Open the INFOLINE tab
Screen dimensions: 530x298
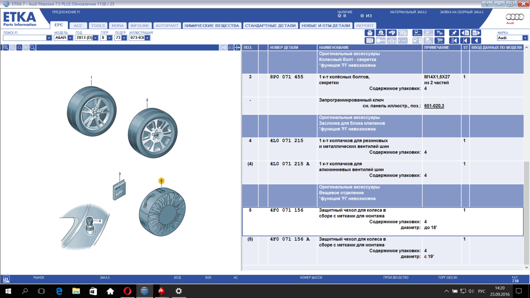[x=140, y=26]
